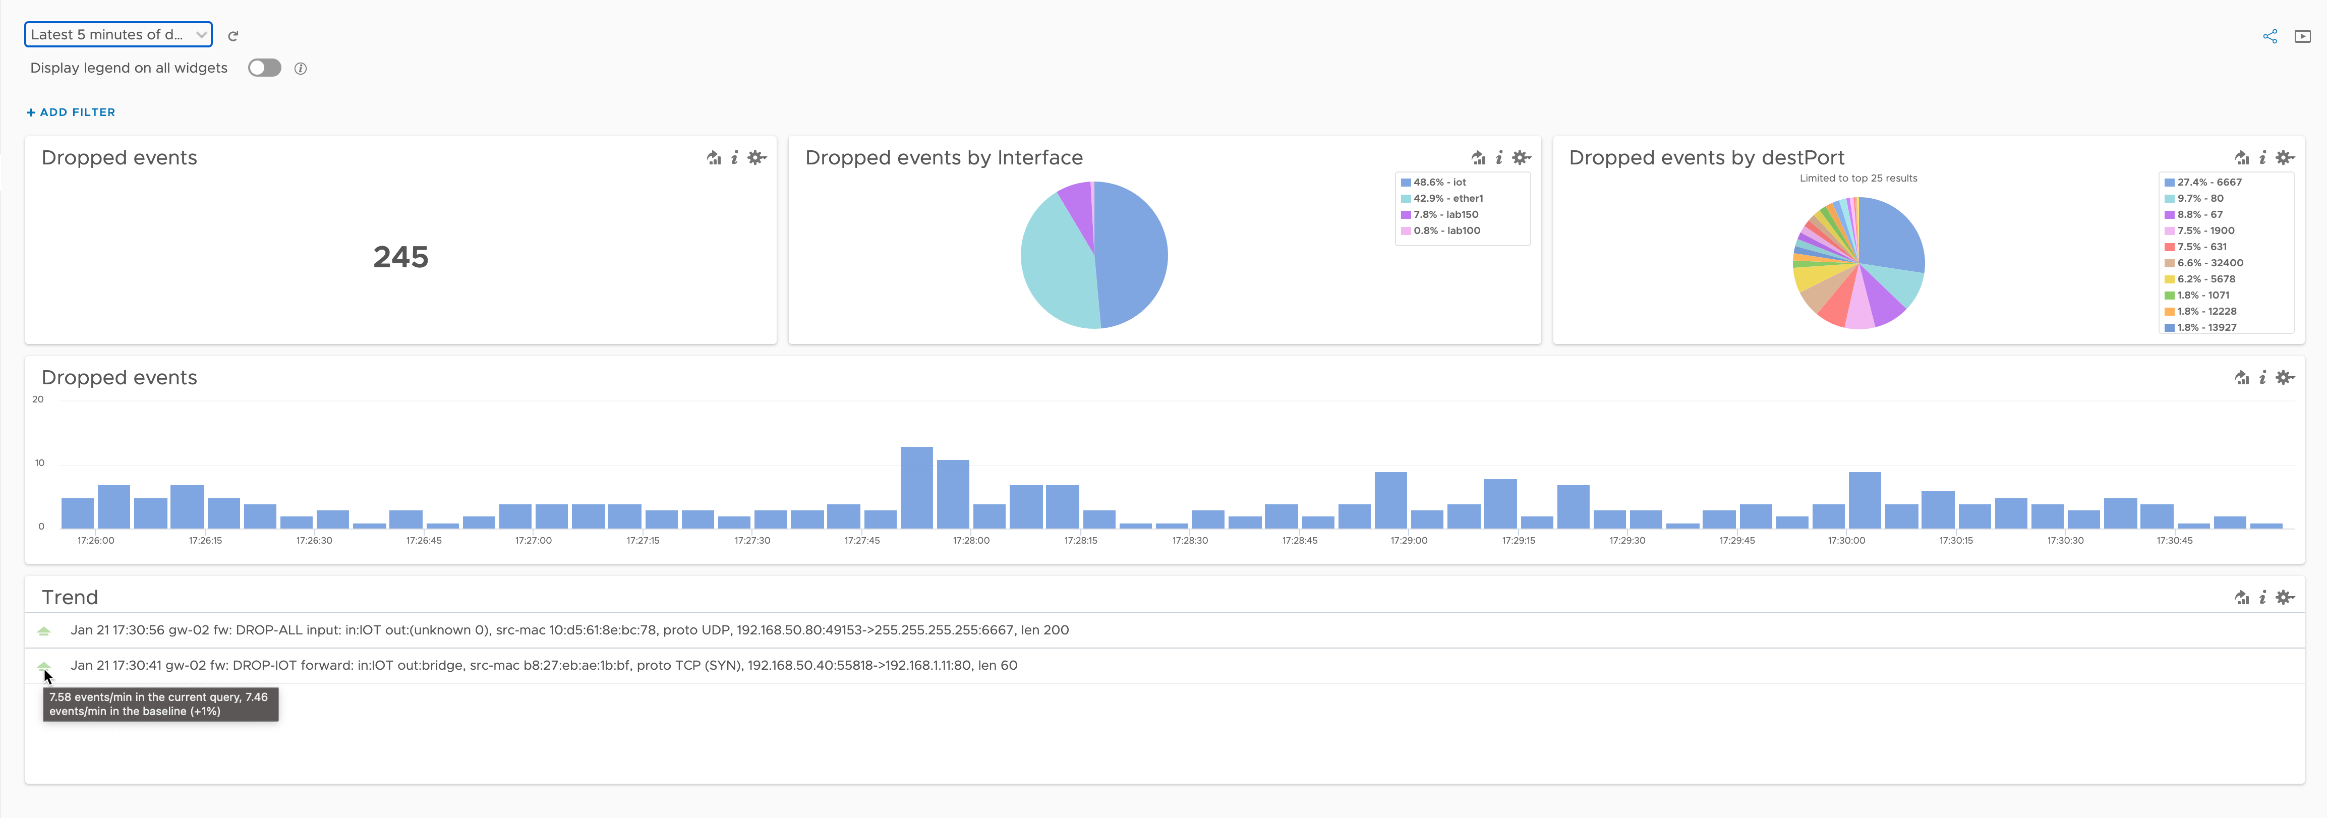2327x818 pixels.
Task: Open Dropped events by Interface in Interactive Analytics
Action: pos(1478,158)
